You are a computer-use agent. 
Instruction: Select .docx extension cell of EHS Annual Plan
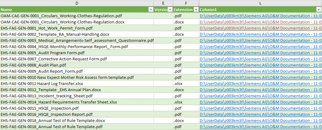click(x=186, y=90)
